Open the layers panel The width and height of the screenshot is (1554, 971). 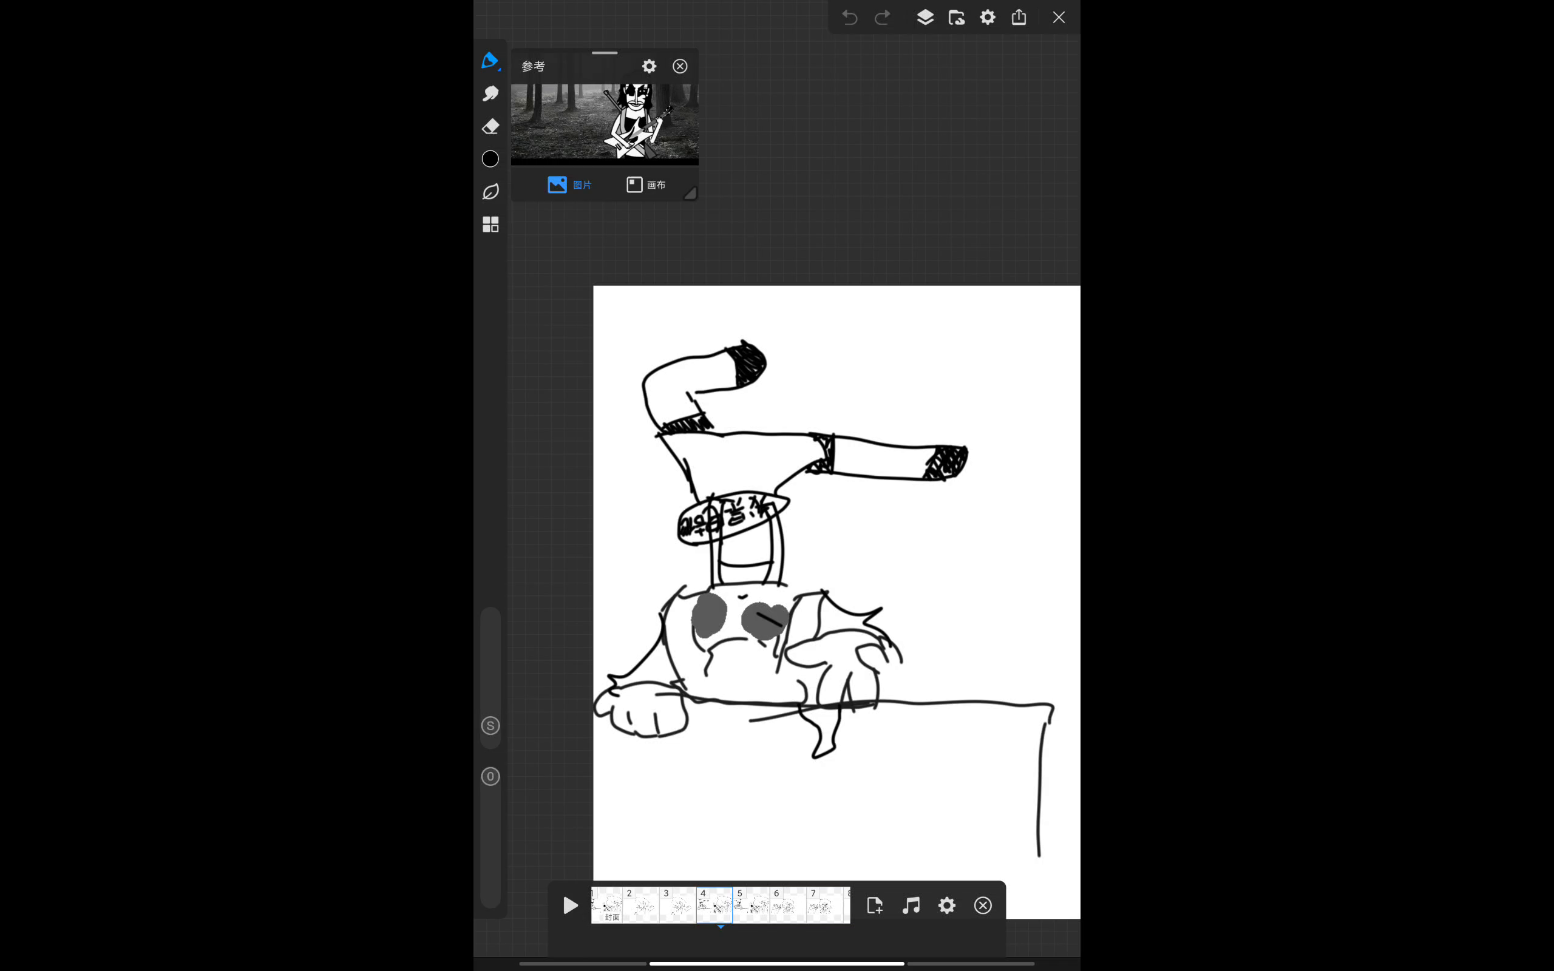(925, 18)
